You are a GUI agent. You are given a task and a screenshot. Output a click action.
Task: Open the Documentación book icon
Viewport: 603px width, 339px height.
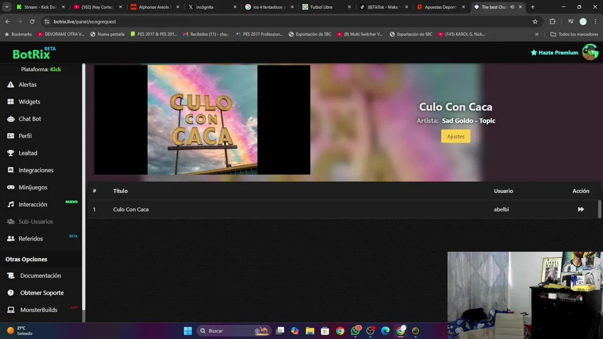[10, 276]
